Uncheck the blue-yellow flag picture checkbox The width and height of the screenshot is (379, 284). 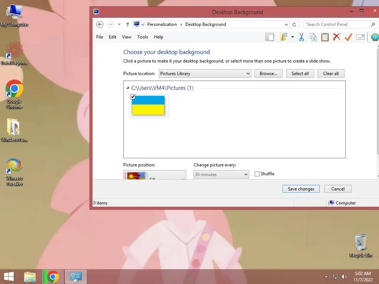click(133, 97)
